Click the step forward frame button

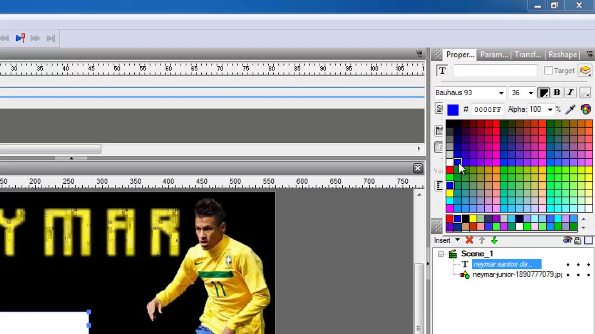35,39
